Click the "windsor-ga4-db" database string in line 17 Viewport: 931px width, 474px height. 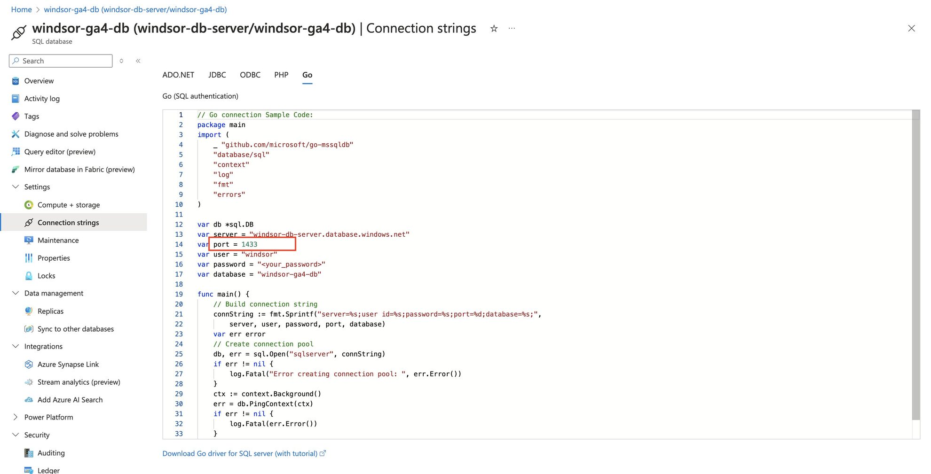pyautogui.click(x=289, y=274)
